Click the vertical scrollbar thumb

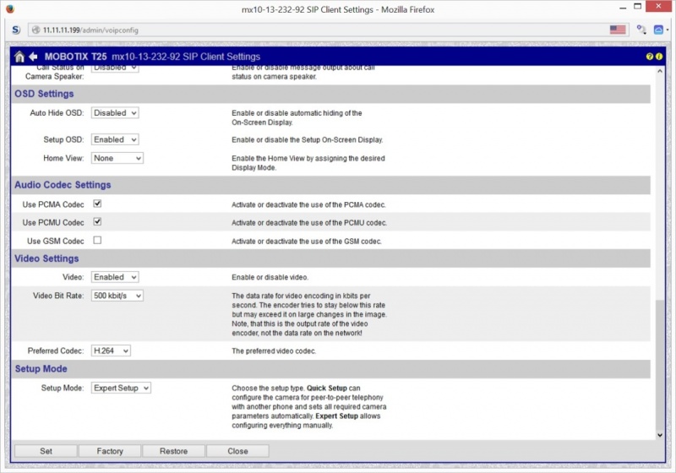point(660,364)
